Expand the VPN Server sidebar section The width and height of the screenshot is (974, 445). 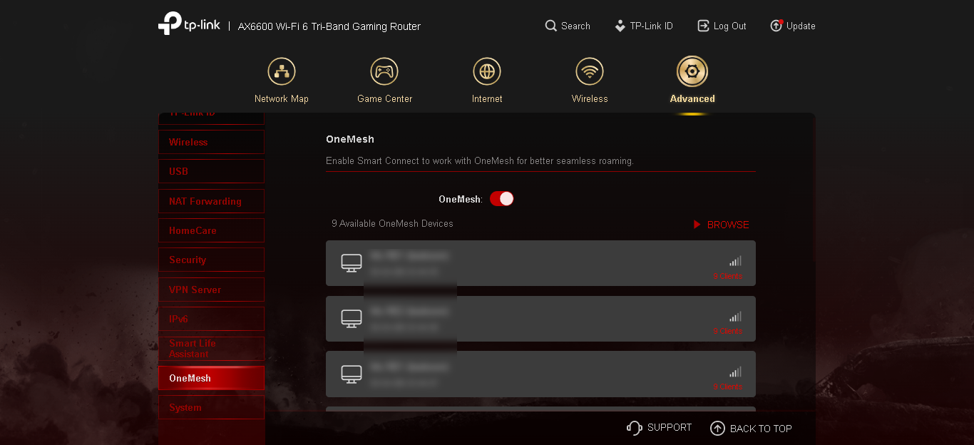coord(211,290)
